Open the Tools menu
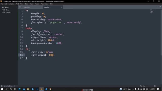The image size is (162, 91). point(31,4)
